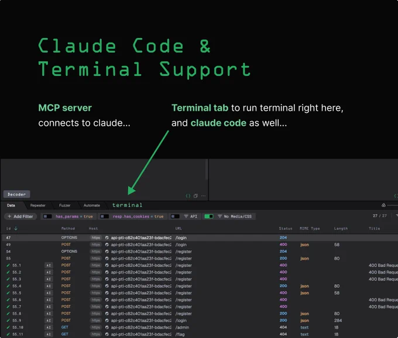Open the Repeater tab
Viewport: 398px width, 338px height.
coord(38,205)
